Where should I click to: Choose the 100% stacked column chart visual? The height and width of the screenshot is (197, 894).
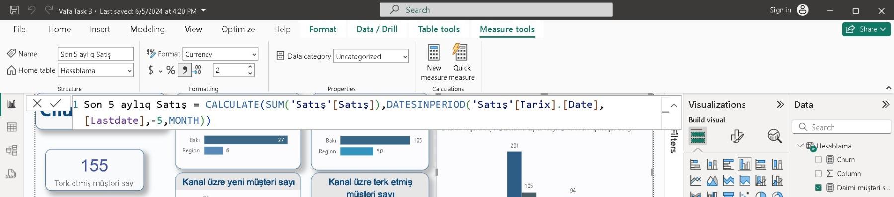coord(777,164)
